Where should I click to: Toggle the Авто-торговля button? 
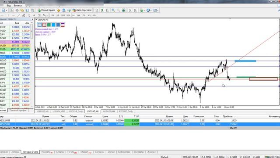82,10
